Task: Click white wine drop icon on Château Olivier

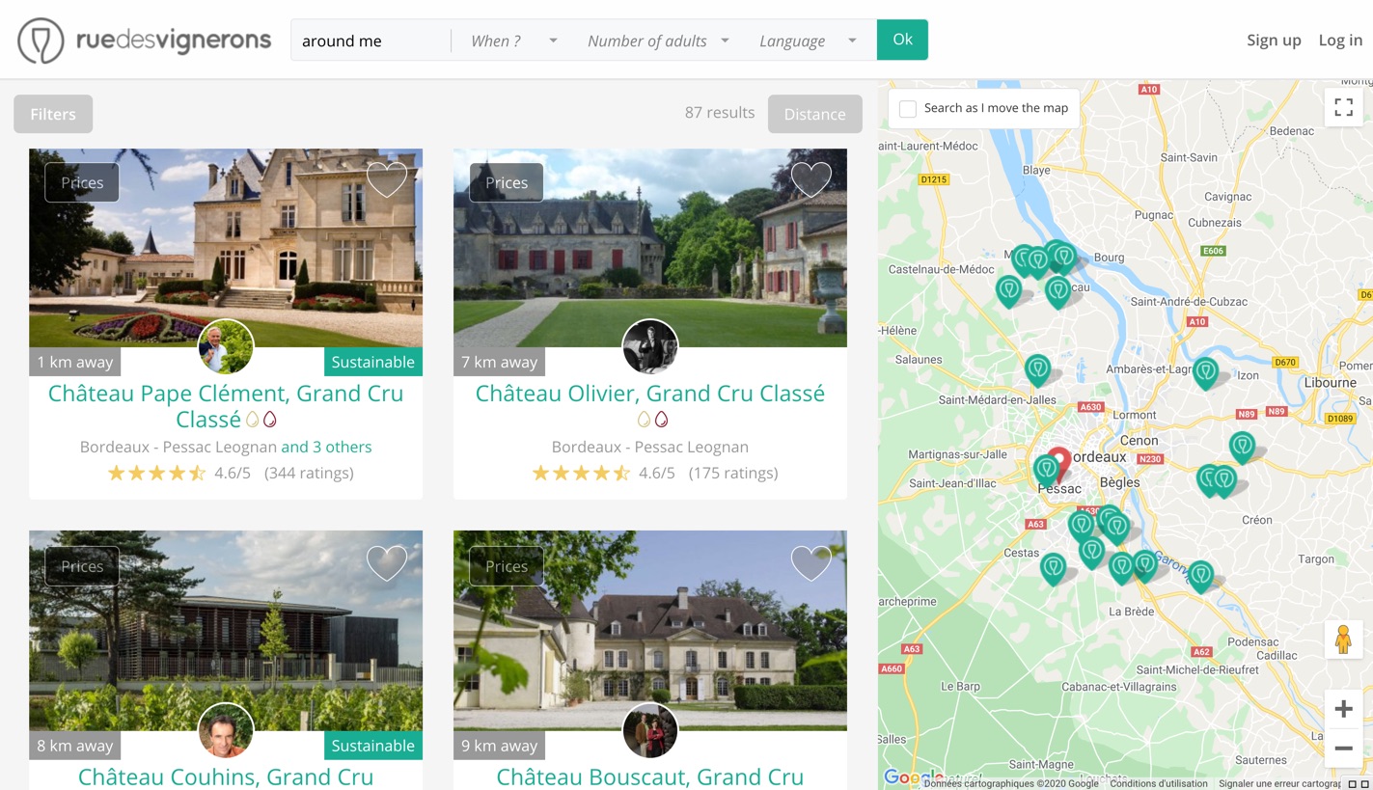Action: tap(644, 419)
